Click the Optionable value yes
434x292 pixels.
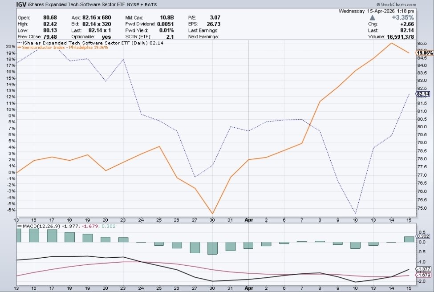point(106,36)
